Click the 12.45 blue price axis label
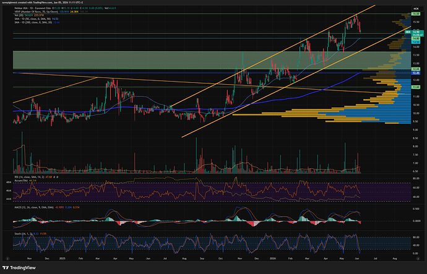 coord(416,73)
